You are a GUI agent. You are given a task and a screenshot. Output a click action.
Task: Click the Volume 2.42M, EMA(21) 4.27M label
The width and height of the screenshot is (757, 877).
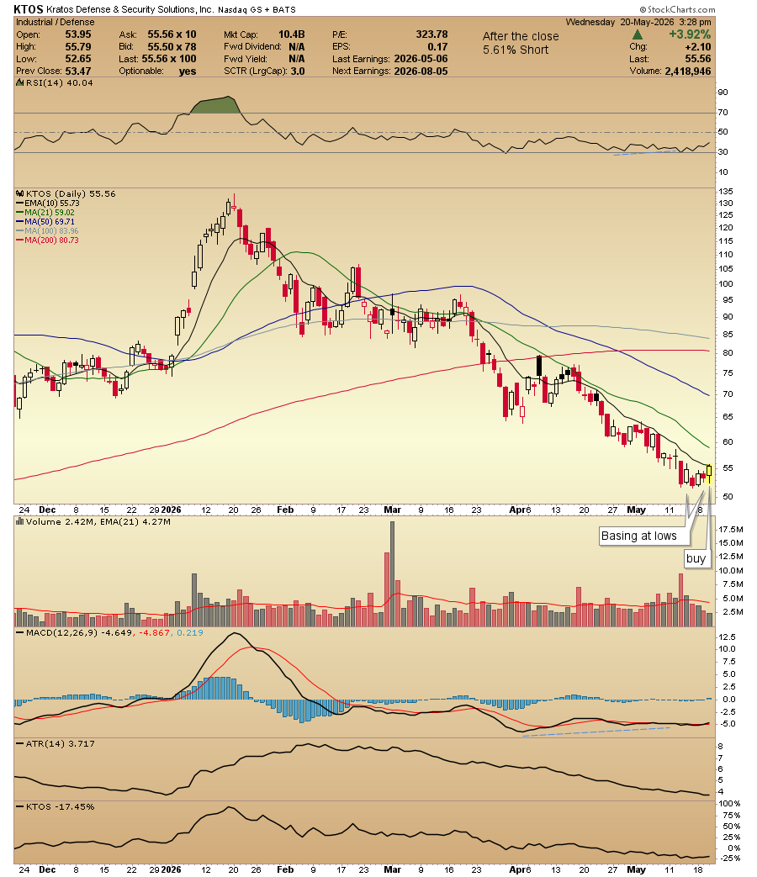(x=98, y=522)
